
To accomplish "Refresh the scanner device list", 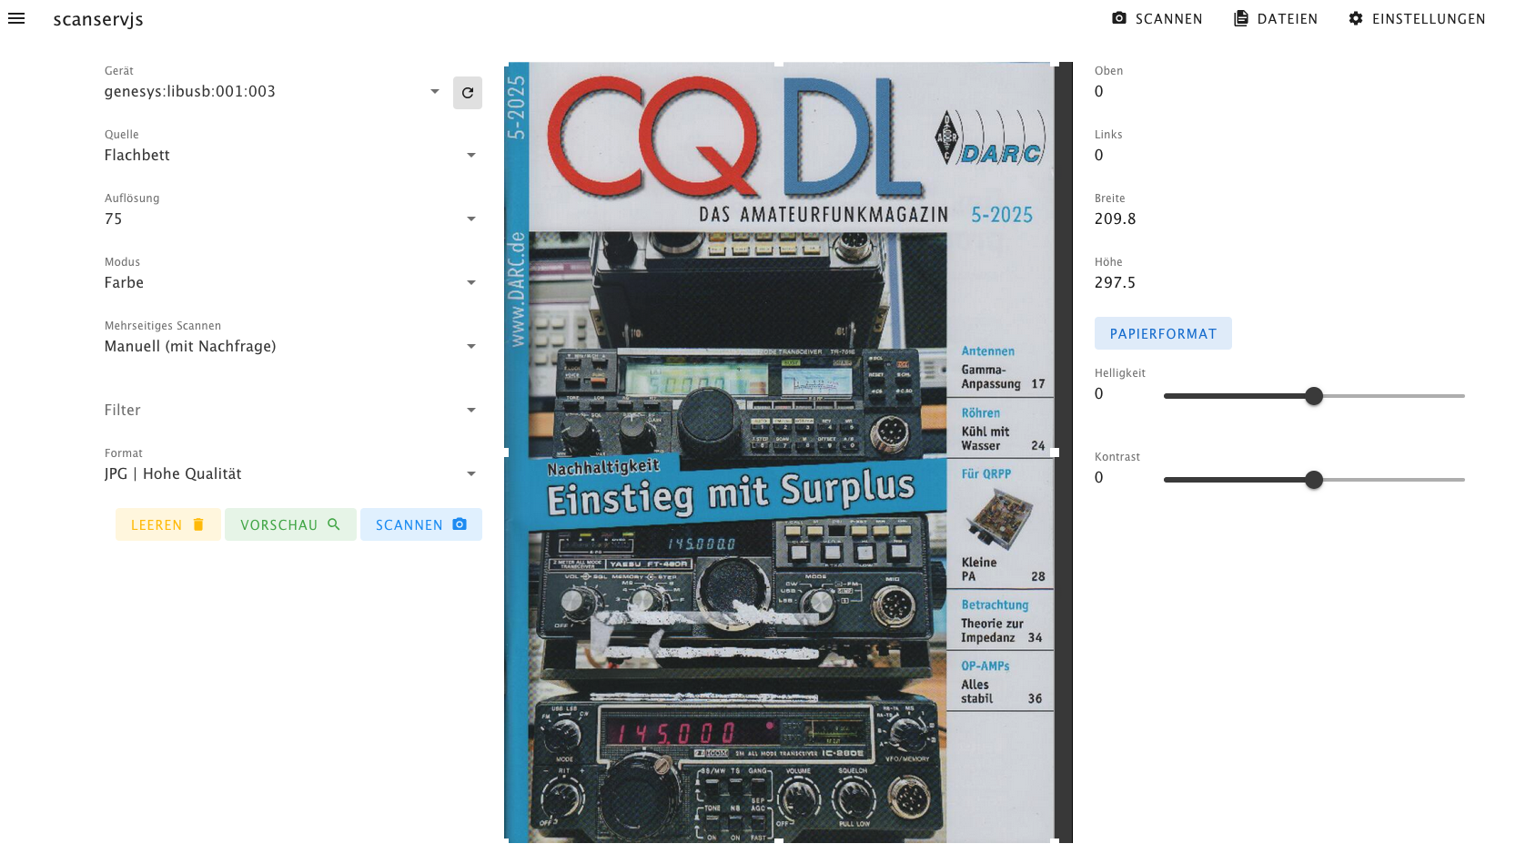I will pos(468,93).
